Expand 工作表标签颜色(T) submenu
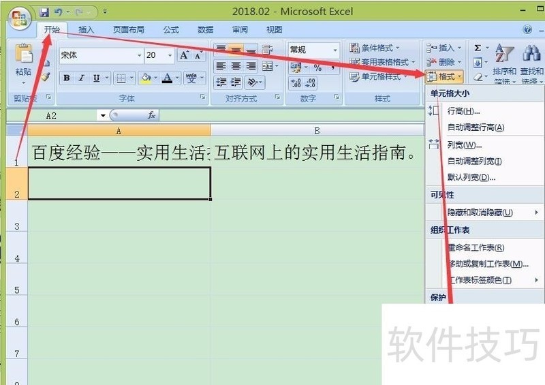The width and height of the screenshot is (545, 385). [x=485, y=280]
